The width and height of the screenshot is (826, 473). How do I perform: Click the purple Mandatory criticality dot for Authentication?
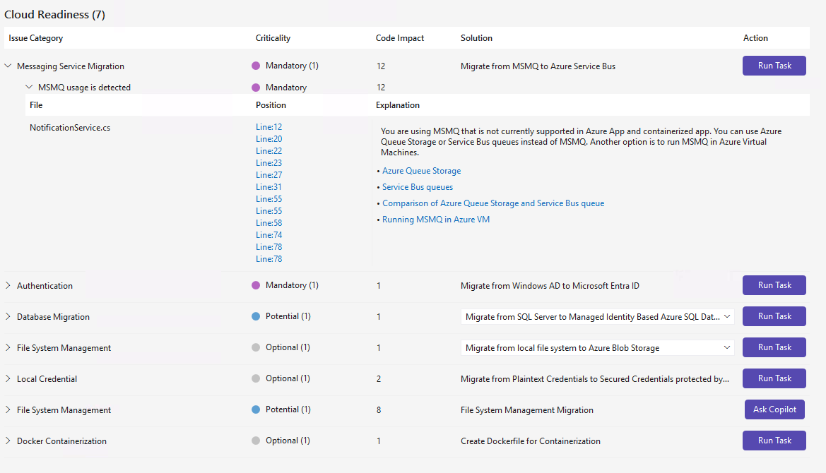click(256, 285)
